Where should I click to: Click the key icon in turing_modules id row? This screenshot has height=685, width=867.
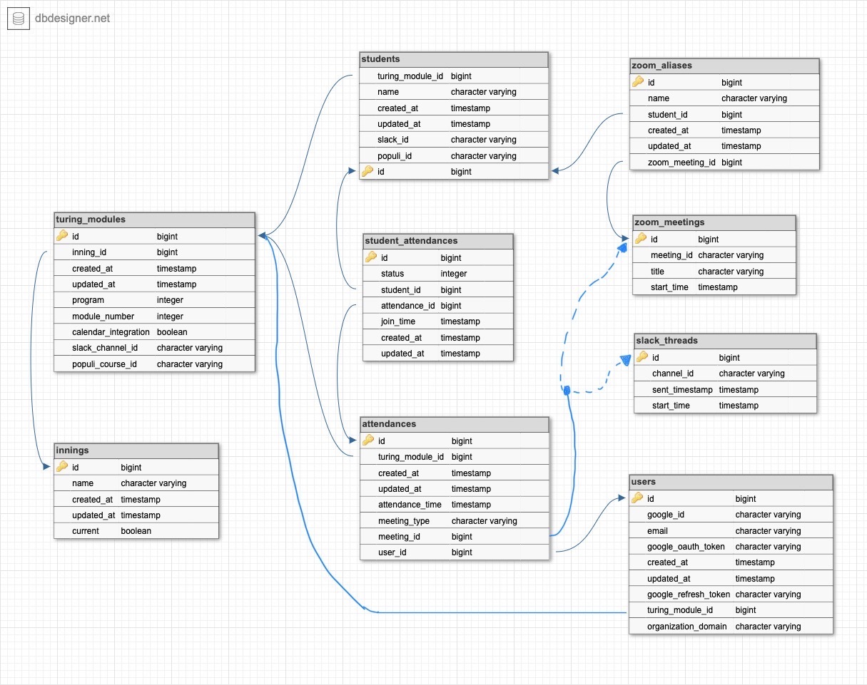click(x=62, y=236)
